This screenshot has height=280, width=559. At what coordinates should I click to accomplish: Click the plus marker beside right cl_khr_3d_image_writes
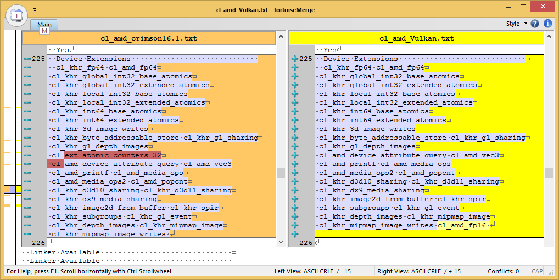coord(294,129)
